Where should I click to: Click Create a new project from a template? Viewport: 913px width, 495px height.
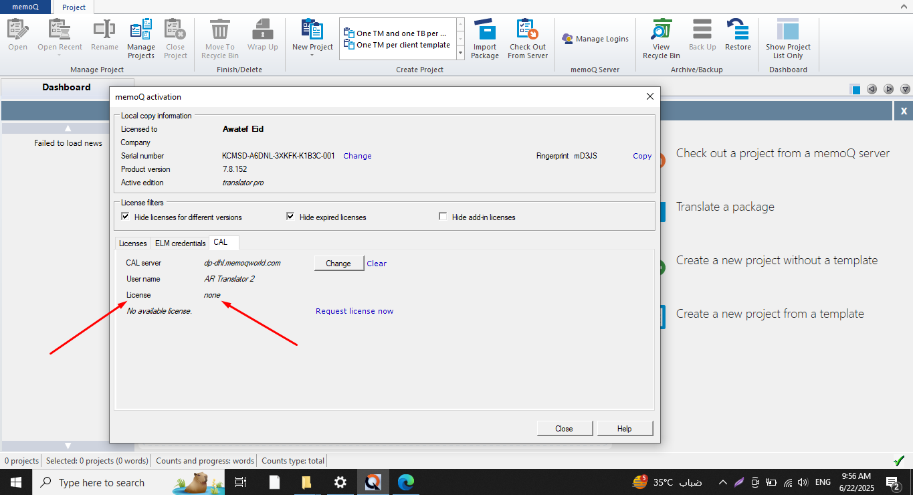click(770, 314)
